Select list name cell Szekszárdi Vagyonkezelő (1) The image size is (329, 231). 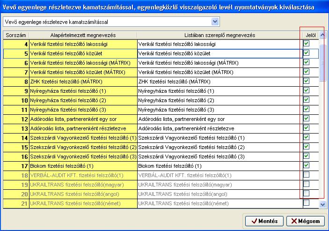pos(220,138)
